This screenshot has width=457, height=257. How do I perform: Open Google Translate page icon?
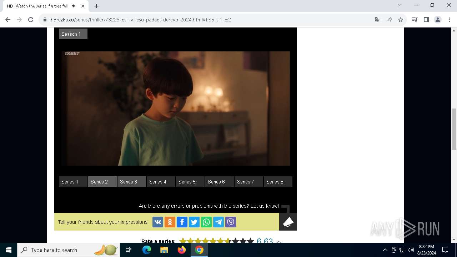coord(378,20)
